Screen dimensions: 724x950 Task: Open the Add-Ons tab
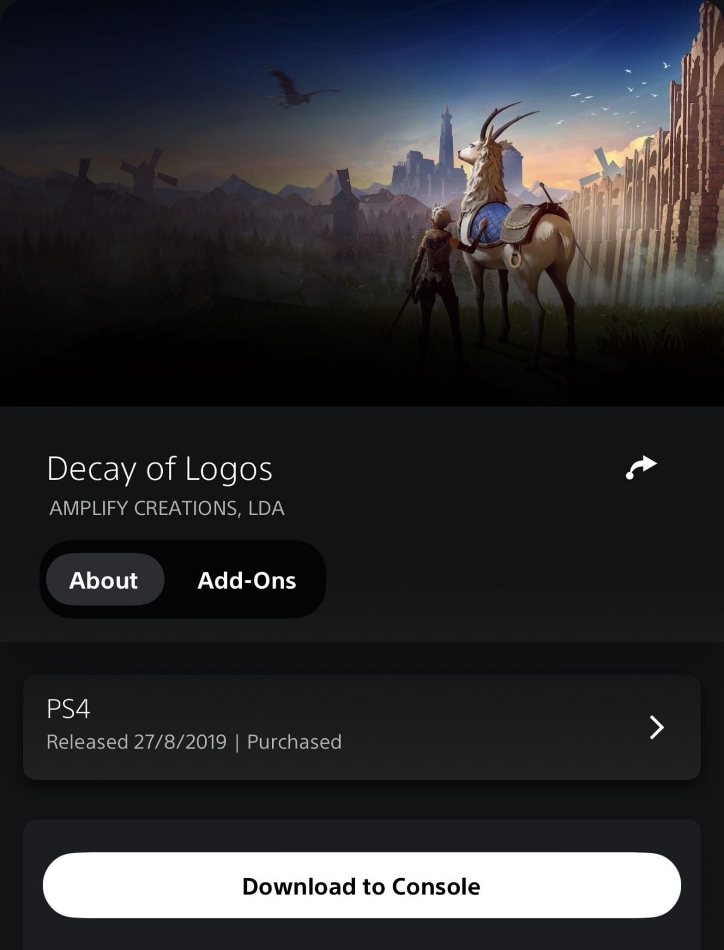pos(247,580)
